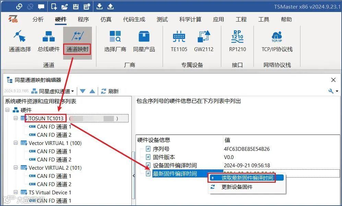Open the wrench settings dropdown
Viewport: 342px width, 206px height.
click(333, 91)
